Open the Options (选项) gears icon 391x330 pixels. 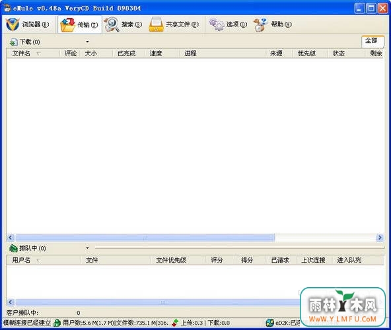pyautogui.click(x=217, y=24)
